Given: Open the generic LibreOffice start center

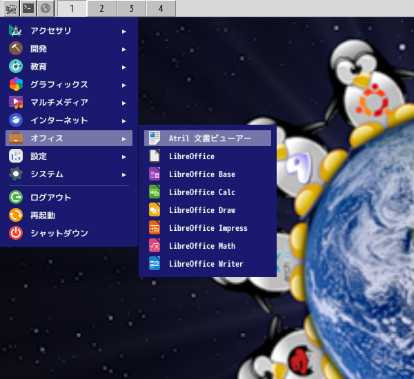Looking at the screenshot, I should [208, 156].
